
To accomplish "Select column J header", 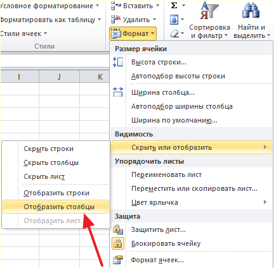I will [60, 76].
